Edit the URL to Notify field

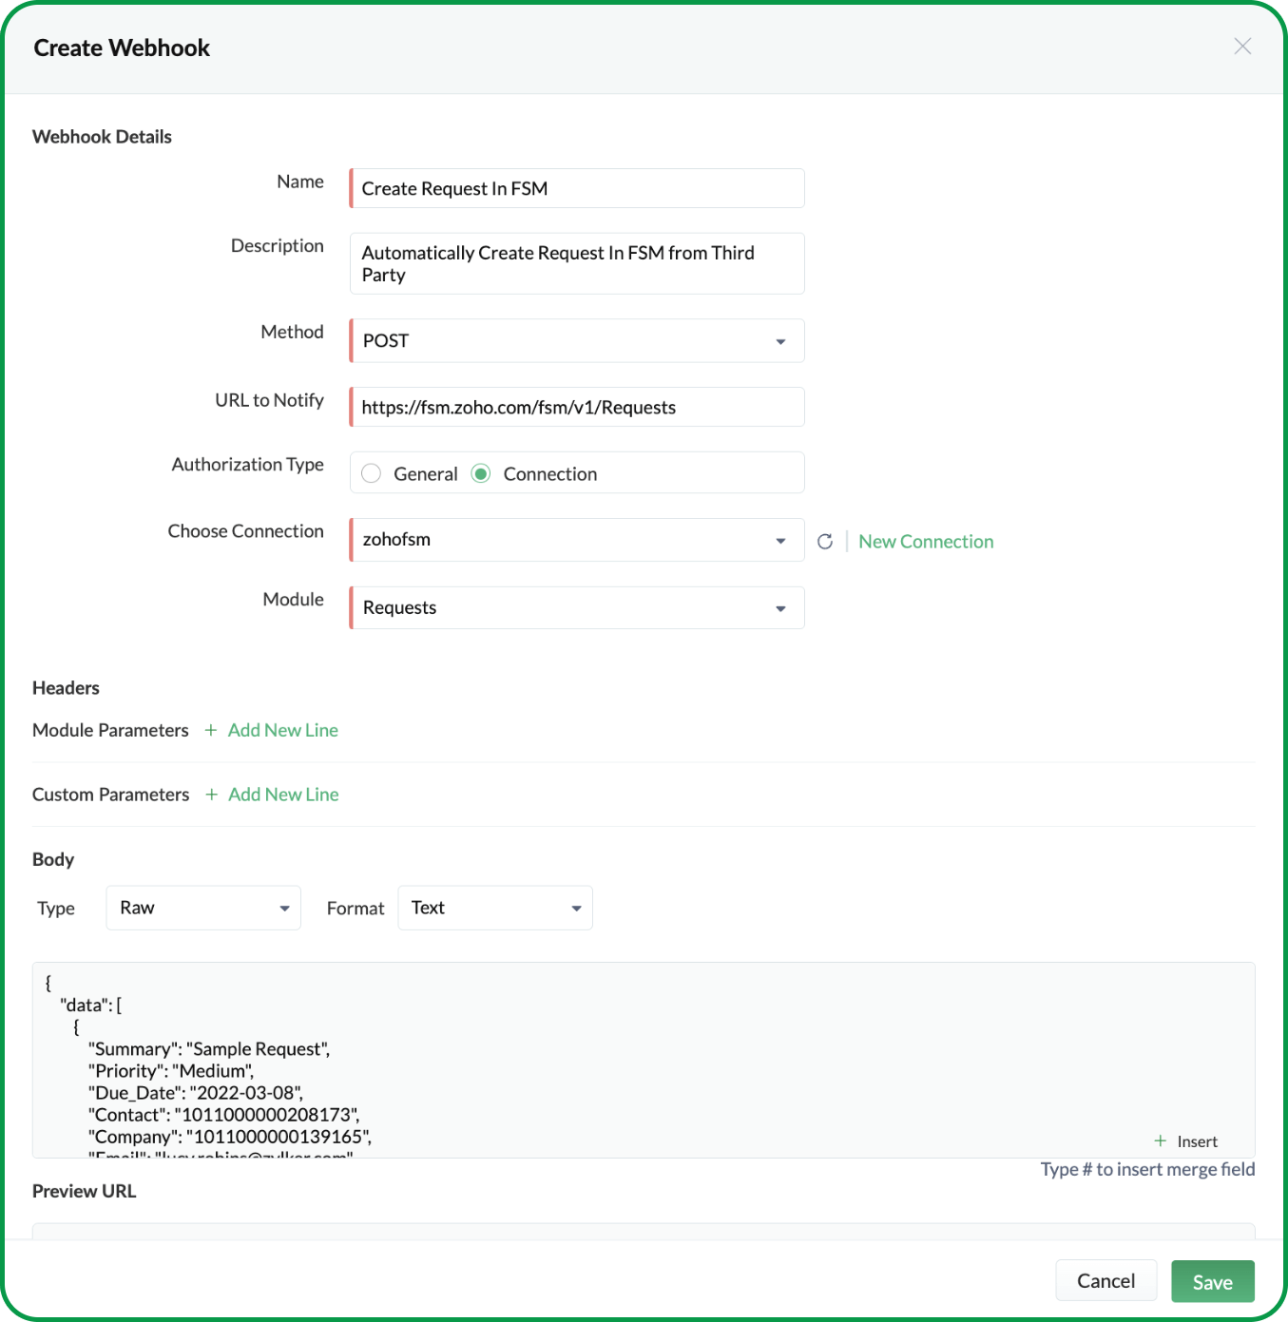click(576, 407)
